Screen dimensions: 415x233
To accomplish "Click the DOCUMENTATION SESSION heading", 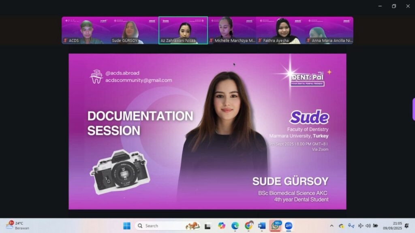I will (140, 123).
